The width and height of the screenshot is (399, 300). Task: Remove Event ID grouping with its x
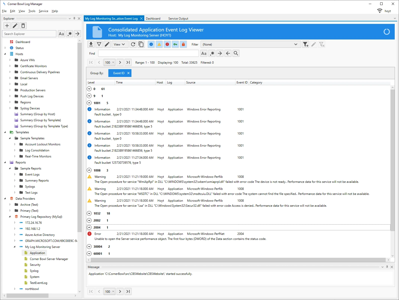click(x=128, y=73)
